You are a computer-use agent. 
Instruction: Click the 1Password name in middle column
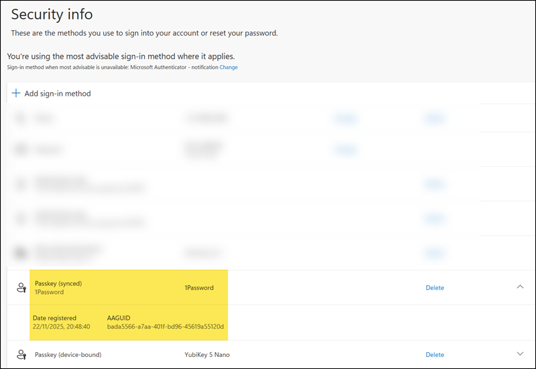199,288
